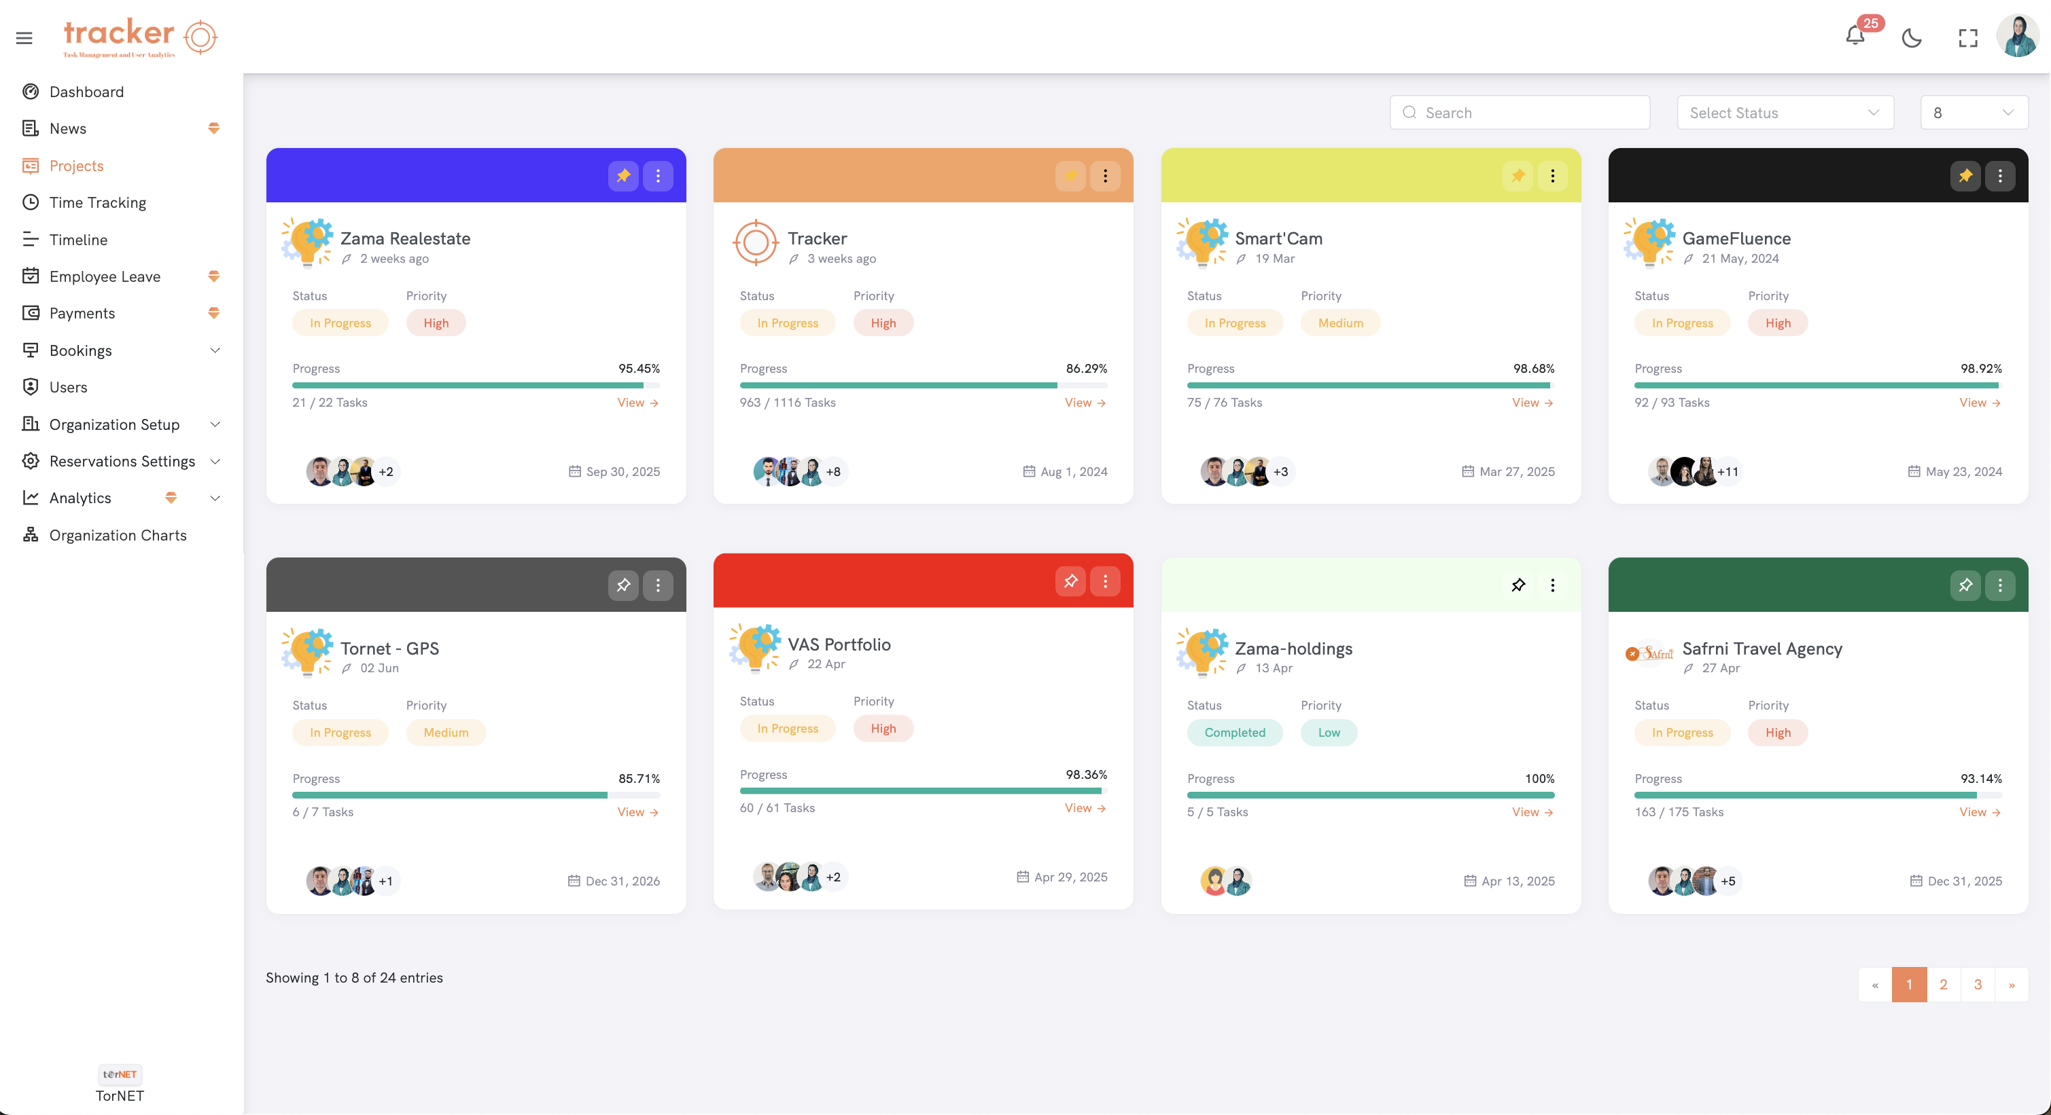The image size is (2051, 1115).
Task: Open three-dot menu on Tracker card
Action: [x=1105, y=176]
